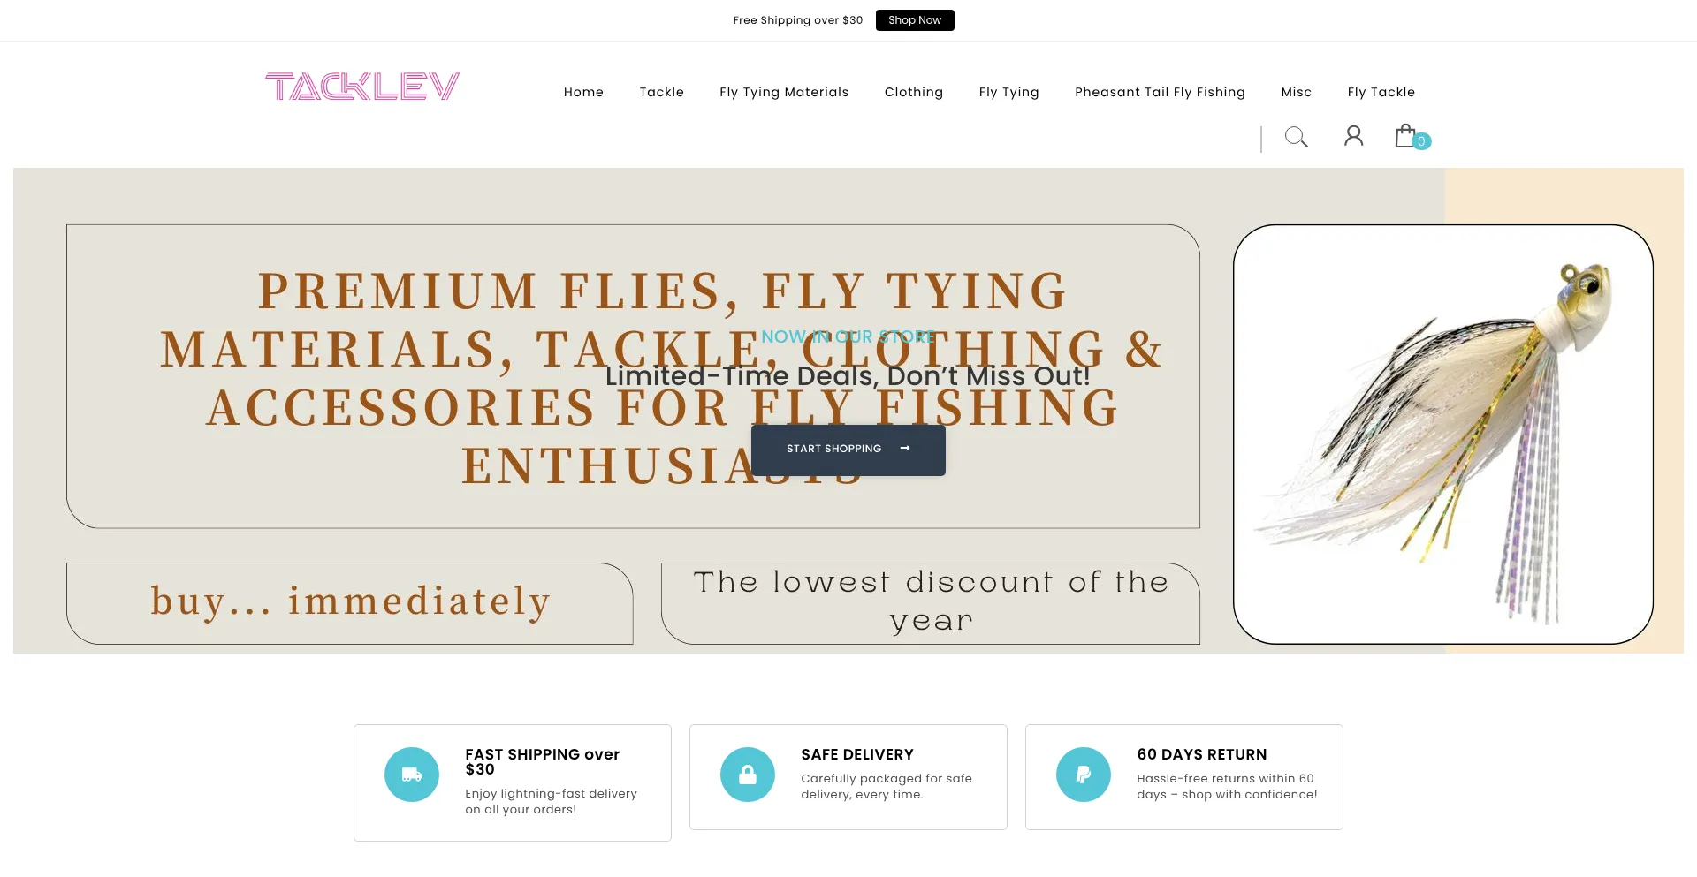This screenshot has height=877, width=1697.
Task: Open the search magnifier icon
Action: click(1296, 137)
